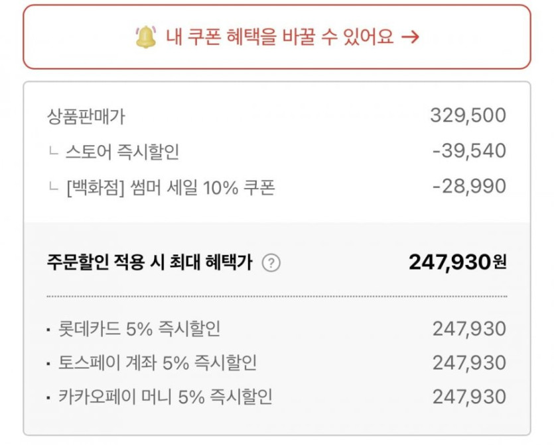
Task: Click the 247,930원 maximum benefit price
Action: 457,262
